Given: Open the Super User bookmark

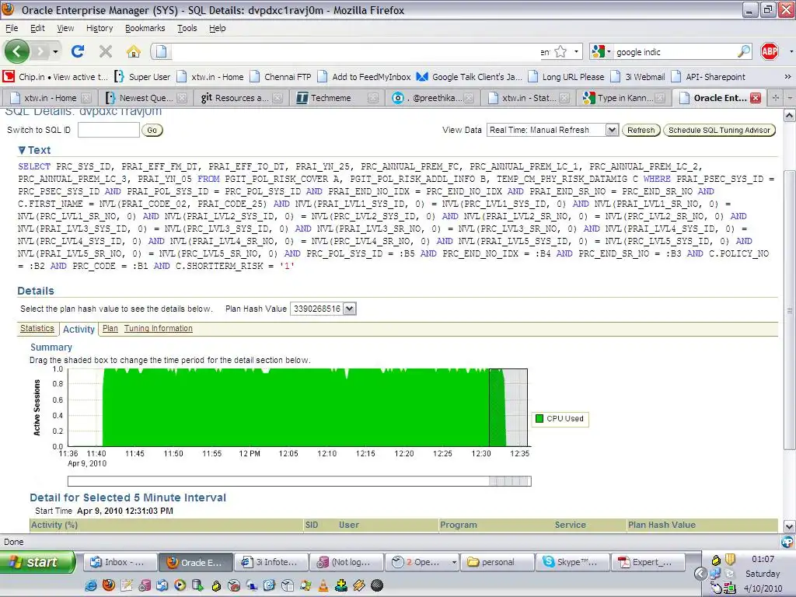Looking at the screenshot, I should pyautogui.click(x=142, y=77).
